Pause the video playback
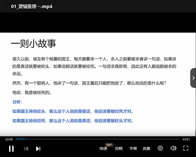The image size is (196, 157). point(11,148)
